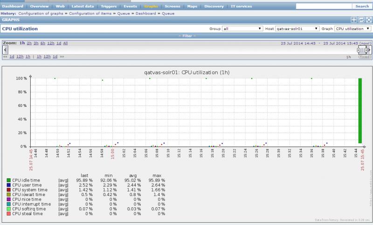Open the Triggers menu item

coord(109,6)
